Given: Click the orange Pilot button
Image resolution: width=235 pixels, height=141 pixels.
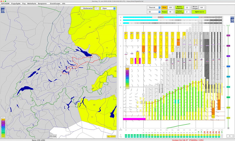Looking at the screenshot, I should 164,7.
